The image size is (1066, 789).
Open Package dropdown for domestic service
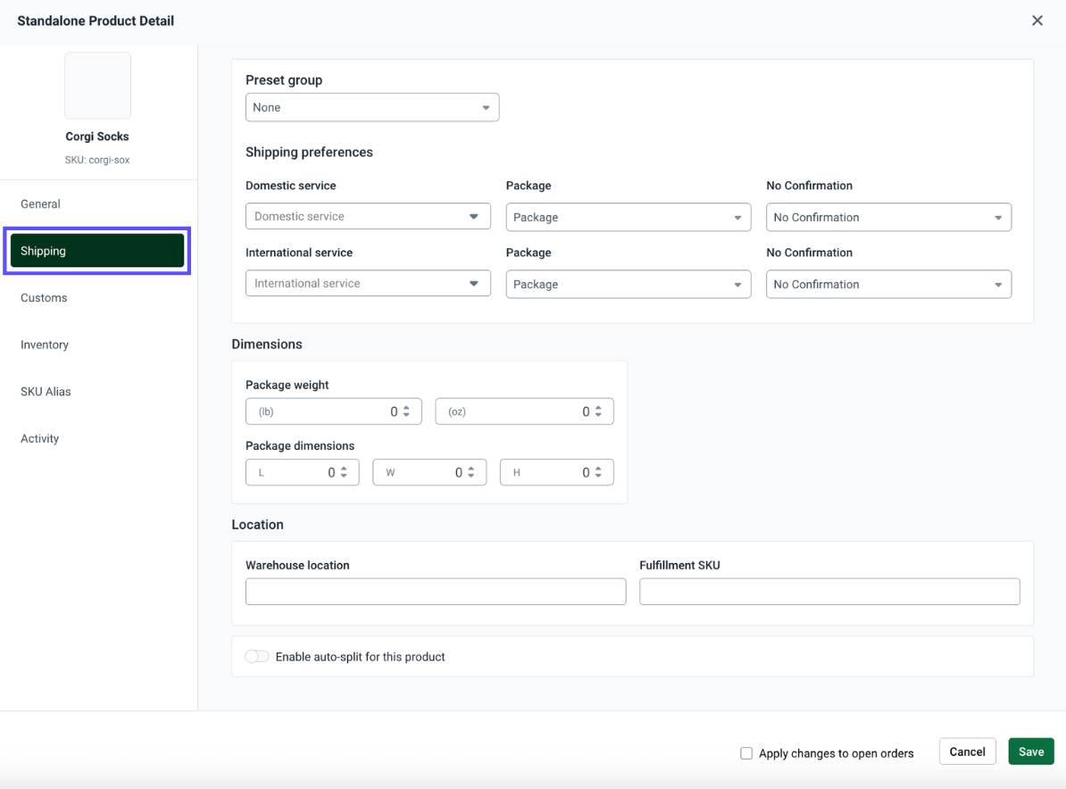click(629, 218)
